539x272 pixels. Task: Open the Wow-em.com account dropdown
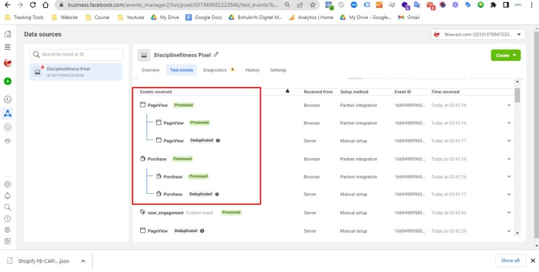(478, 35)
